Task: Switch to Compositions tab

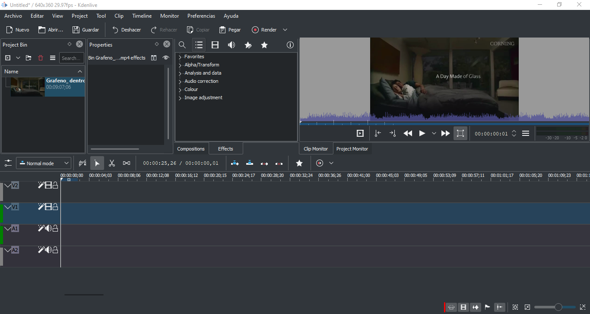Action: coord(191,149)
